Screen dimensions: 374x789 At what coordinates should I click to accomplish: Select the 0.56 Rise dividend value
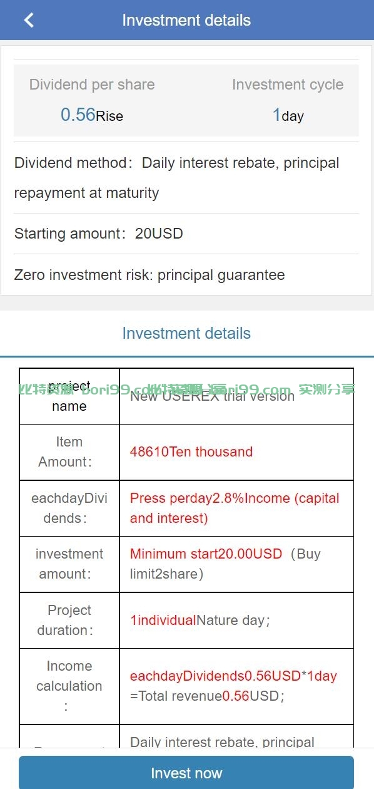pyautogui.click(x=92, y=115)
